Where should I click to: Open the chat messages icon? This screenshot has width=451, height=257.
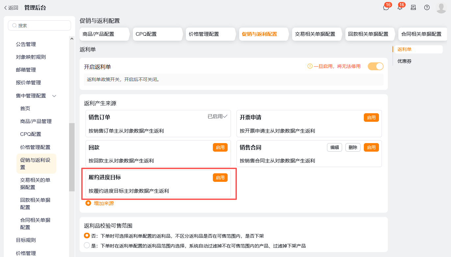(x=386, y=8)
